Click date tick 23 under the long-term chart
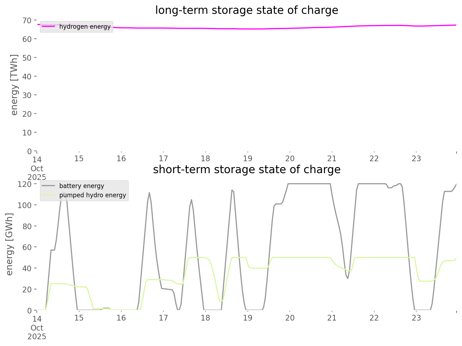The width and height of the screenshot is (462, 346). (416, 159)
